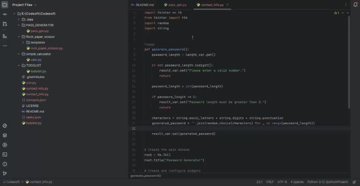Open tasks.json in the tree
This screenshot has height=186, width=360.
(x=34, y=117)
